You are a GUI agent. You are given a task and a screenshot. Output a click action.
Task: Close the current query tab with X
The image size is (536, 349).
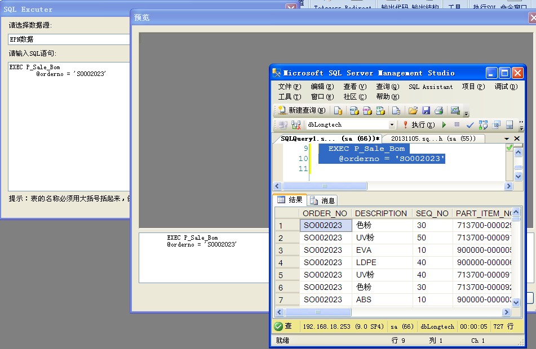click(x=517, y=138)
